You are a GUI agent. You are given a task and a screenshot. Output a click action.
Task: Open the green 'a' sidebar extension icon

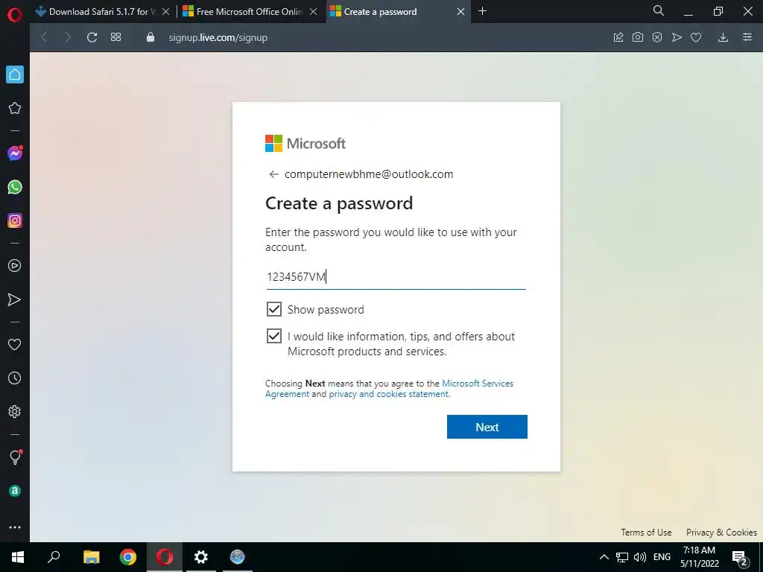tap(15, 491)
